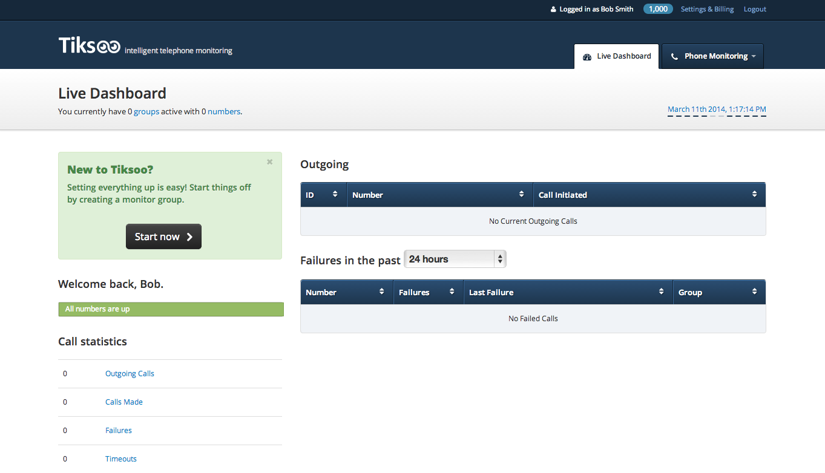This screenshot has height=473, width=825.
Task: Close the New to Tiksoo notice
Action: [x=269, y=162]
